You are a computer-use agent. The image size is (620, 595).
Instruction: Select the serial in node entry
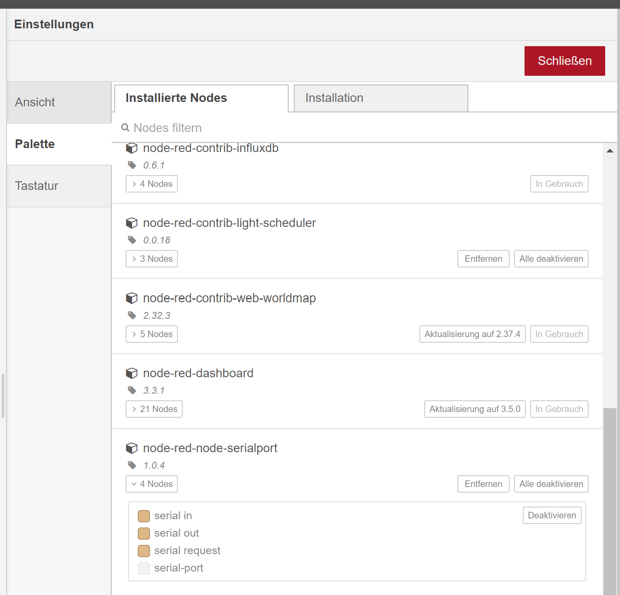[173, 516]
